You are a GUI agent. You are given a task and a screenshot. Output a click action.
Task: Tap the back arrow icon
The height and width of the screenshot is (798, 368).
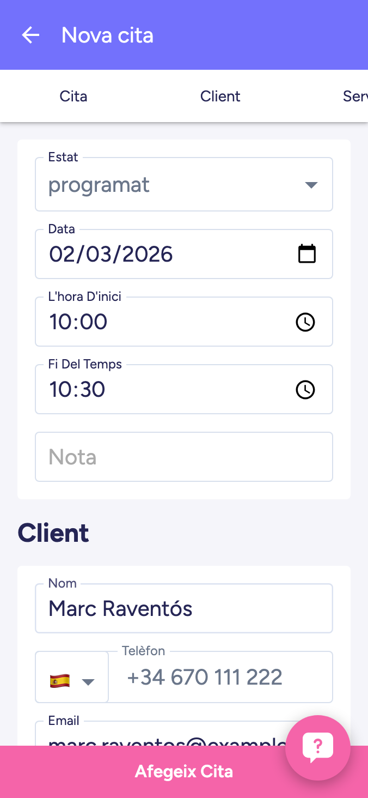(30, 35)
